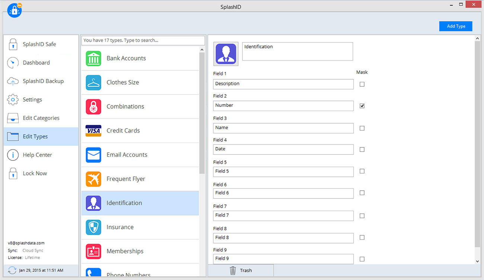This screenshot has height=280, width=484.
Task: Select the Clothes Size hanger icon
Action: click(x=93, y=83)
